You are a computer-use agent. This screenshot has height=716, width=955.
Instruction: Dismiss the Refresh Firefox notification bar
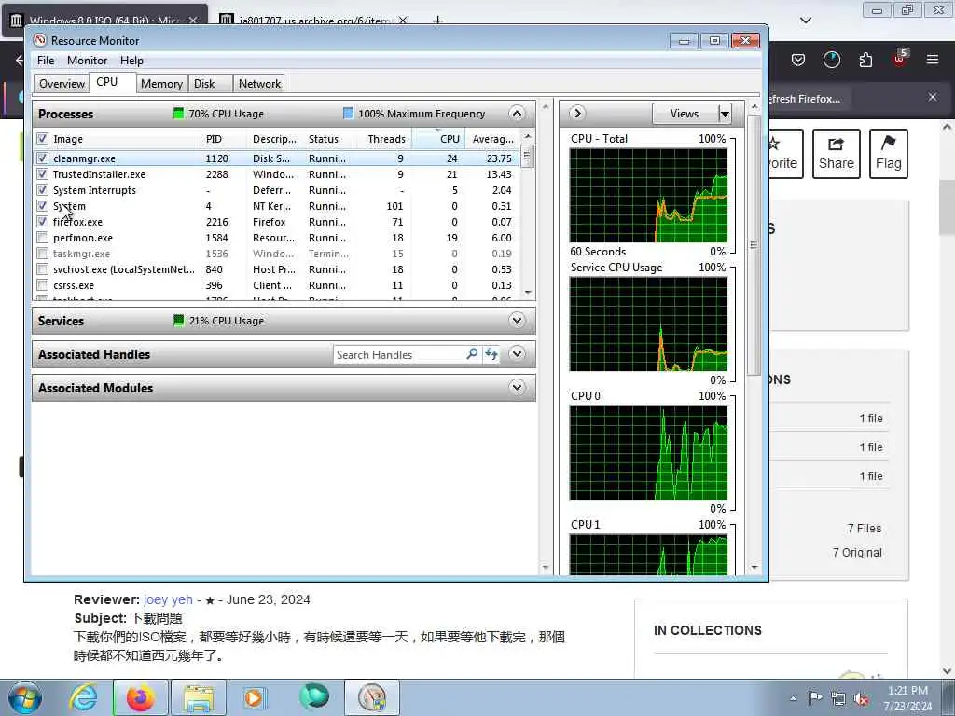[932, 97]
